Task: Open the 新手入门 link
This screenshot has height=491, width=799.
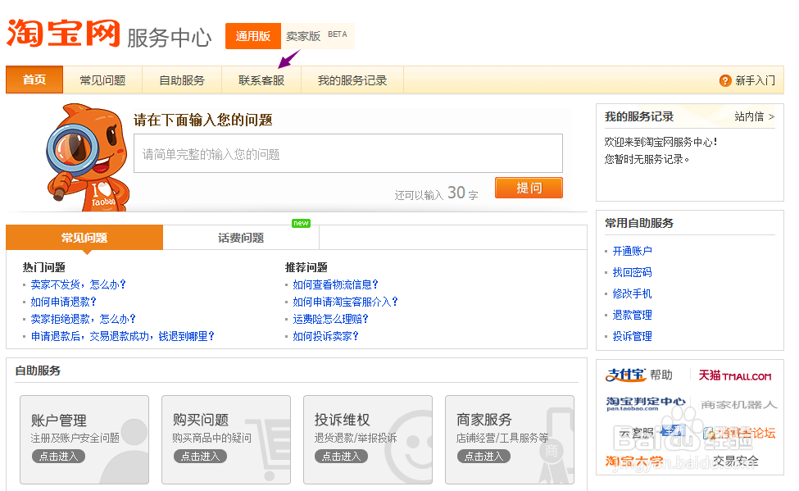Action: (755, 80)
